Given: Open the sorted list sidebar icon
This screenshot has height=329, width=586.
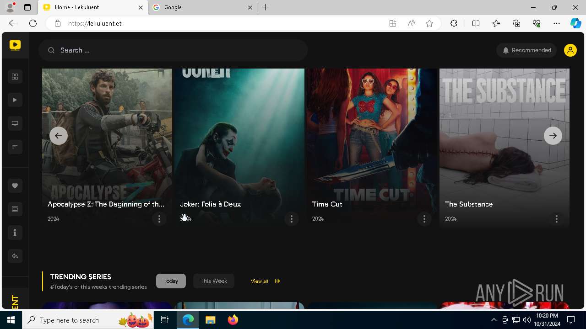Looking at the screenshot, I should click(x=15, y=147).
